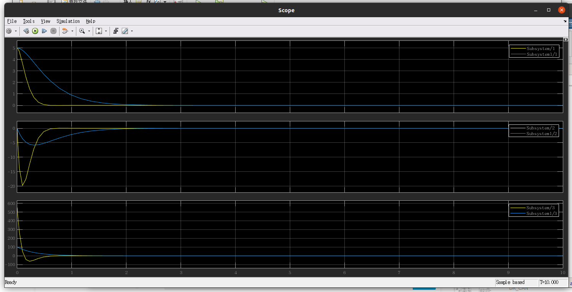The width and height of the screenshot is (572, 292).
Task: Click the time-axis tick label 7
Action: point(399,273)
